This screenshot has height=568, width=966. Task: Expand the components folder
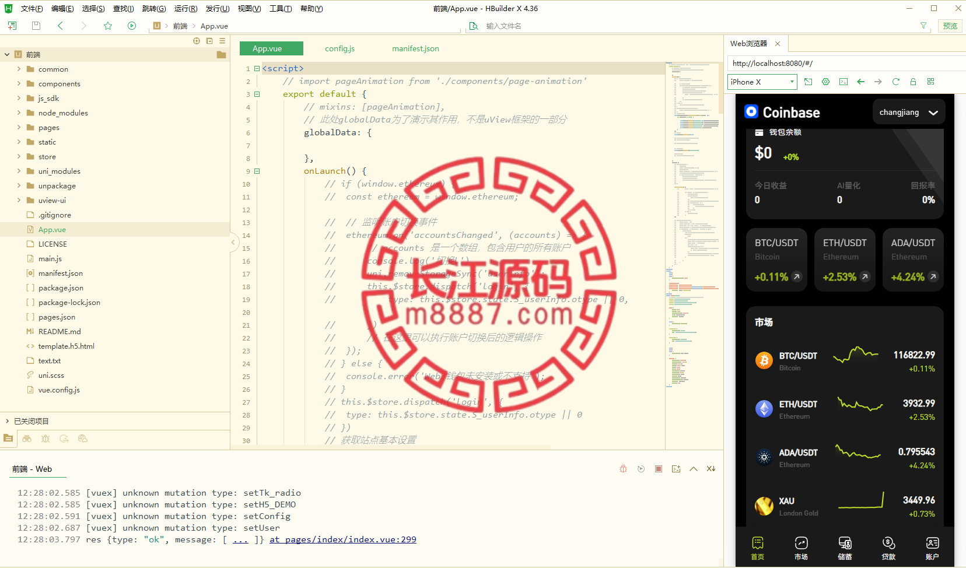19,83
